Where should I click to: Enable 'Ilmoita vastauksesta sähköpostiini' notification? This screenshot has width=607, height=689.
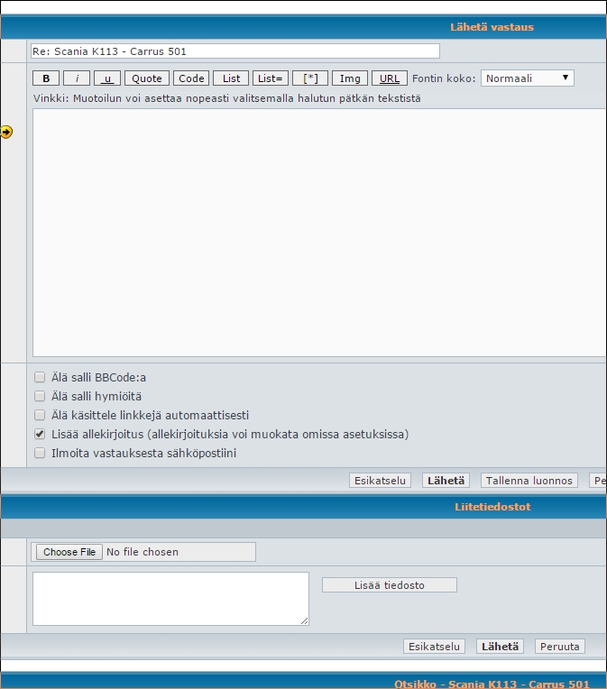coord(40,453)
